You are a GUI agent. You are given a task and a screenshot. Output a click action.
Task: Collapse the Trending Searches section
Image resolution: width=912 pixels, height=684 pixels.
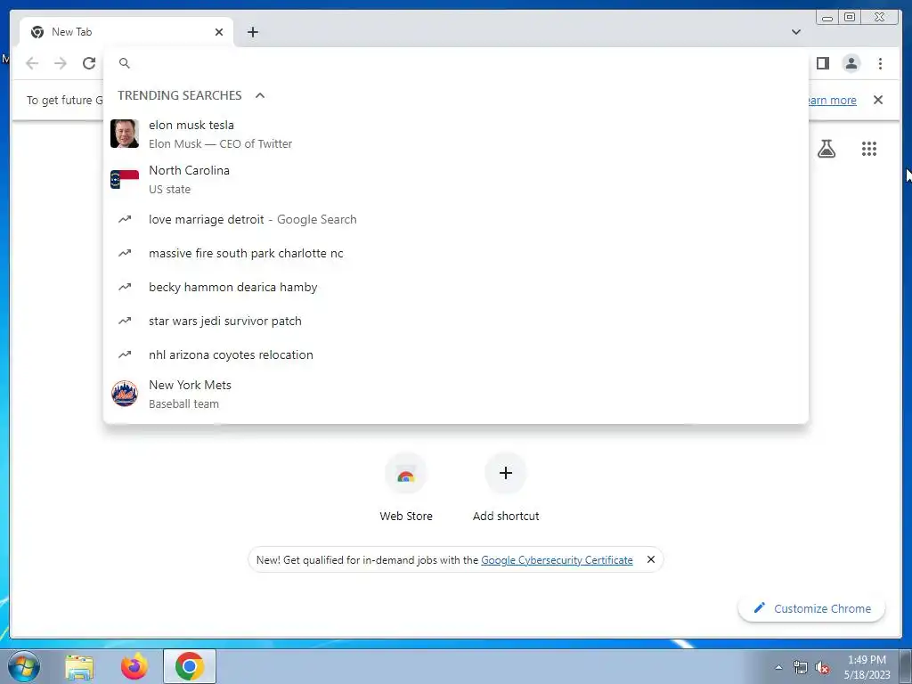coord(260,95)
